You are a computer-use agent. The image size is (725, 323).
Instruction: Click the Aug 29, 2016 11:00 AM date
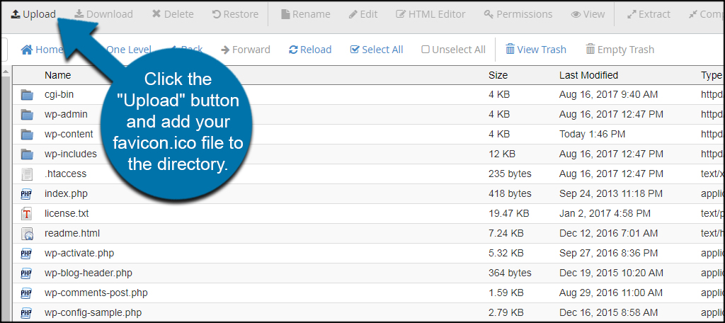[x=611, y=293]
